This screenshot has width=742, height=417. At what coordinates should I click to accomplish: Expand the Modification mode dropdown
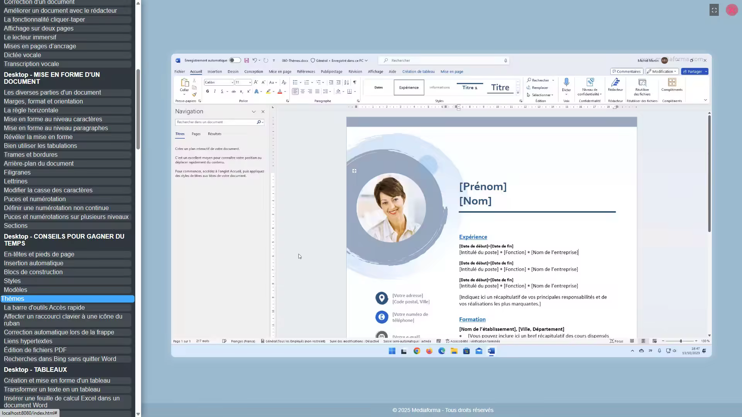click(662, 71)
